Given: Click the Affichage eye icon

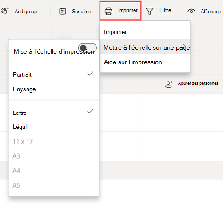Looking at the screenshot, I should [x=191, y=11].
